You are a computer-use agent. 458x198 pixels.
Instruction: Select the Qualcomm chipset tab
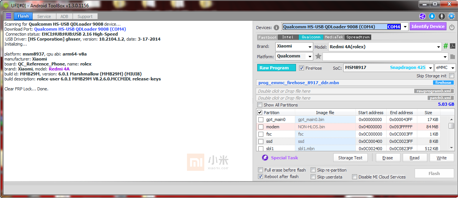click(311, 37)
